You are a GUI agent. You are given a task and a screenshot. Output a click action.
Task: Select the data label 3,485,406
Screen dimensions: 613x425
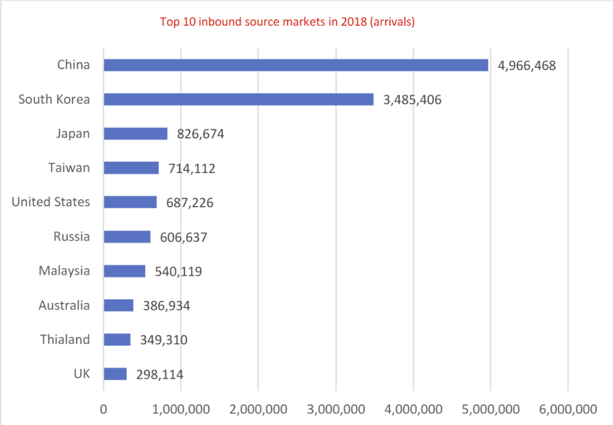pos(412,100)
